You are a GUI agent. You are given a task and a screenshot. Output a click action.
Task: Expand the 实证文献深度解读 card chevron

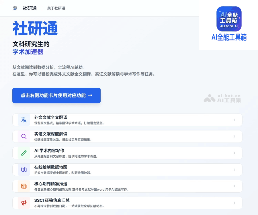[234, 136]
